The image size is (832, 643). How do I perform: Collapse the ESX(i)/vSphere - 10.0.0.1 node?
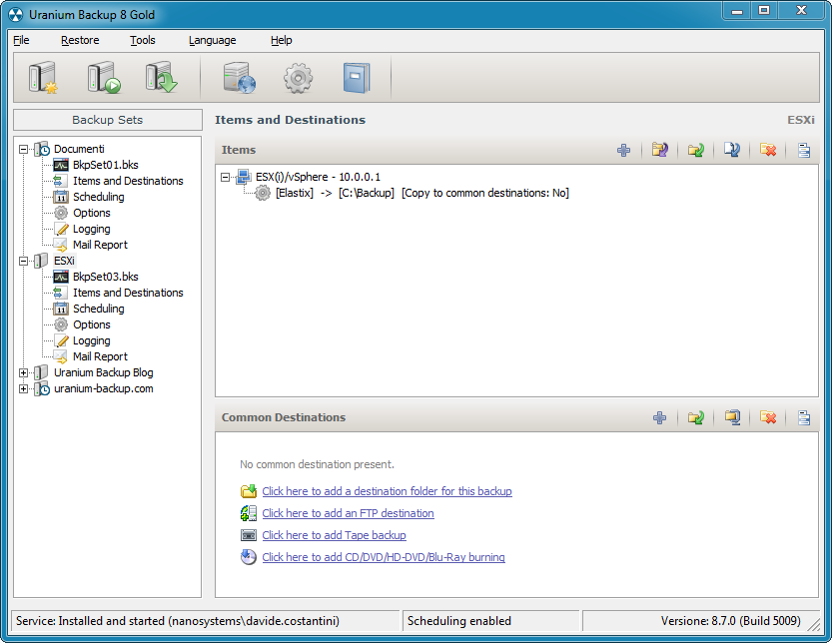pos(226,177)
